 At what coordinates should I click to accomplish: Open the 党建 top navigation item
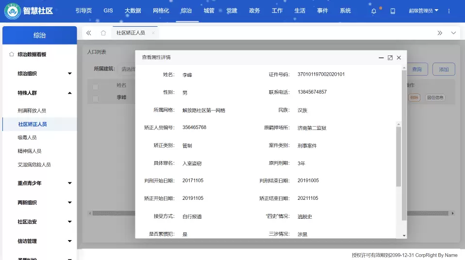tap(232, 11)
